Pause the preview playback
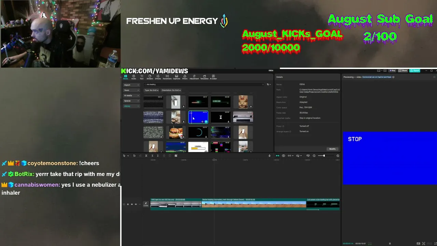The image size is (437, 246). coord(390,244)
